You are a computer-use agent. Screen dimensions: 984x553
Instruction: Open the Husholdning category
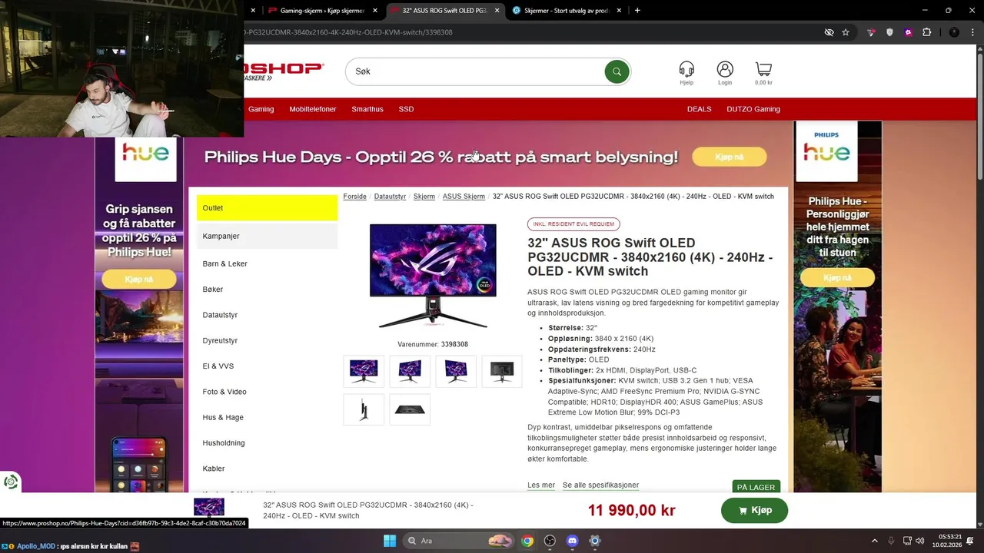click(224, 443)
